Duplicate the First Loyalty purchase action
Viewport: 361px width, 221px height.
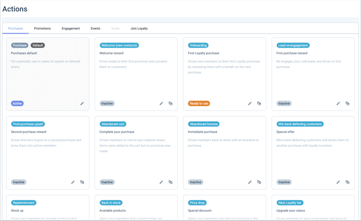pyautogui.click(x=259, y=104)
